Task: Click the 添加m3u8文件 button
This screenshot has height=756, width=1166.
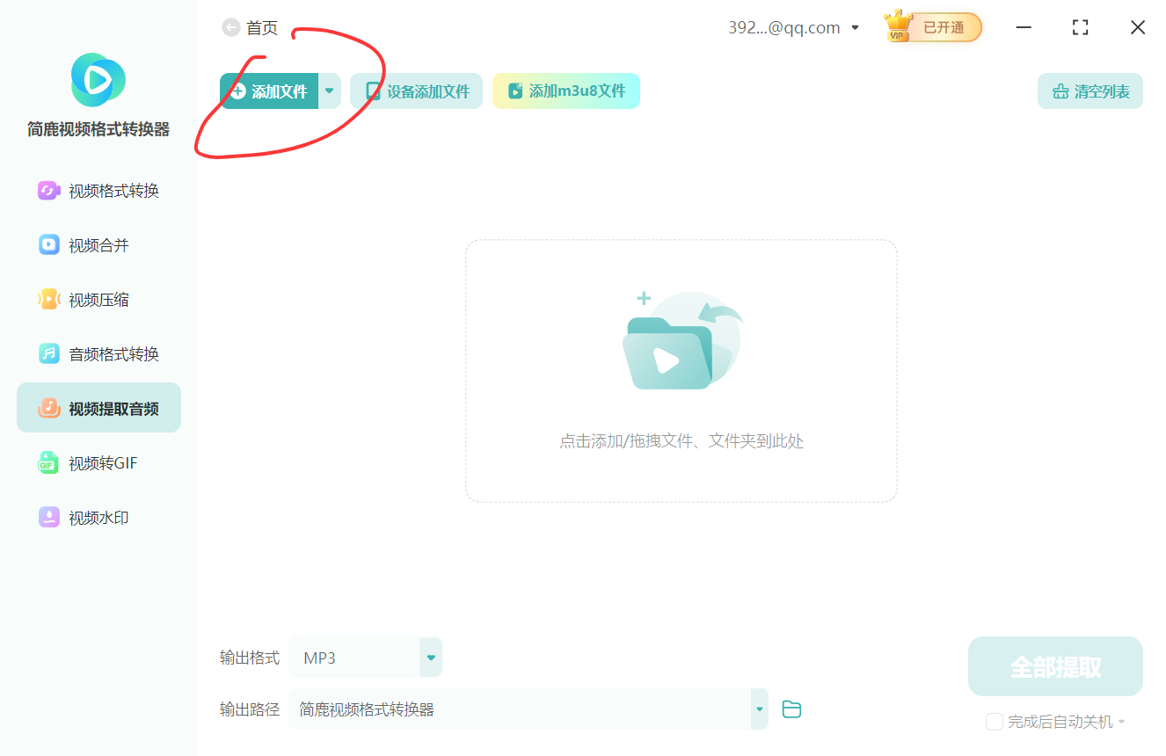Action: 565,91
